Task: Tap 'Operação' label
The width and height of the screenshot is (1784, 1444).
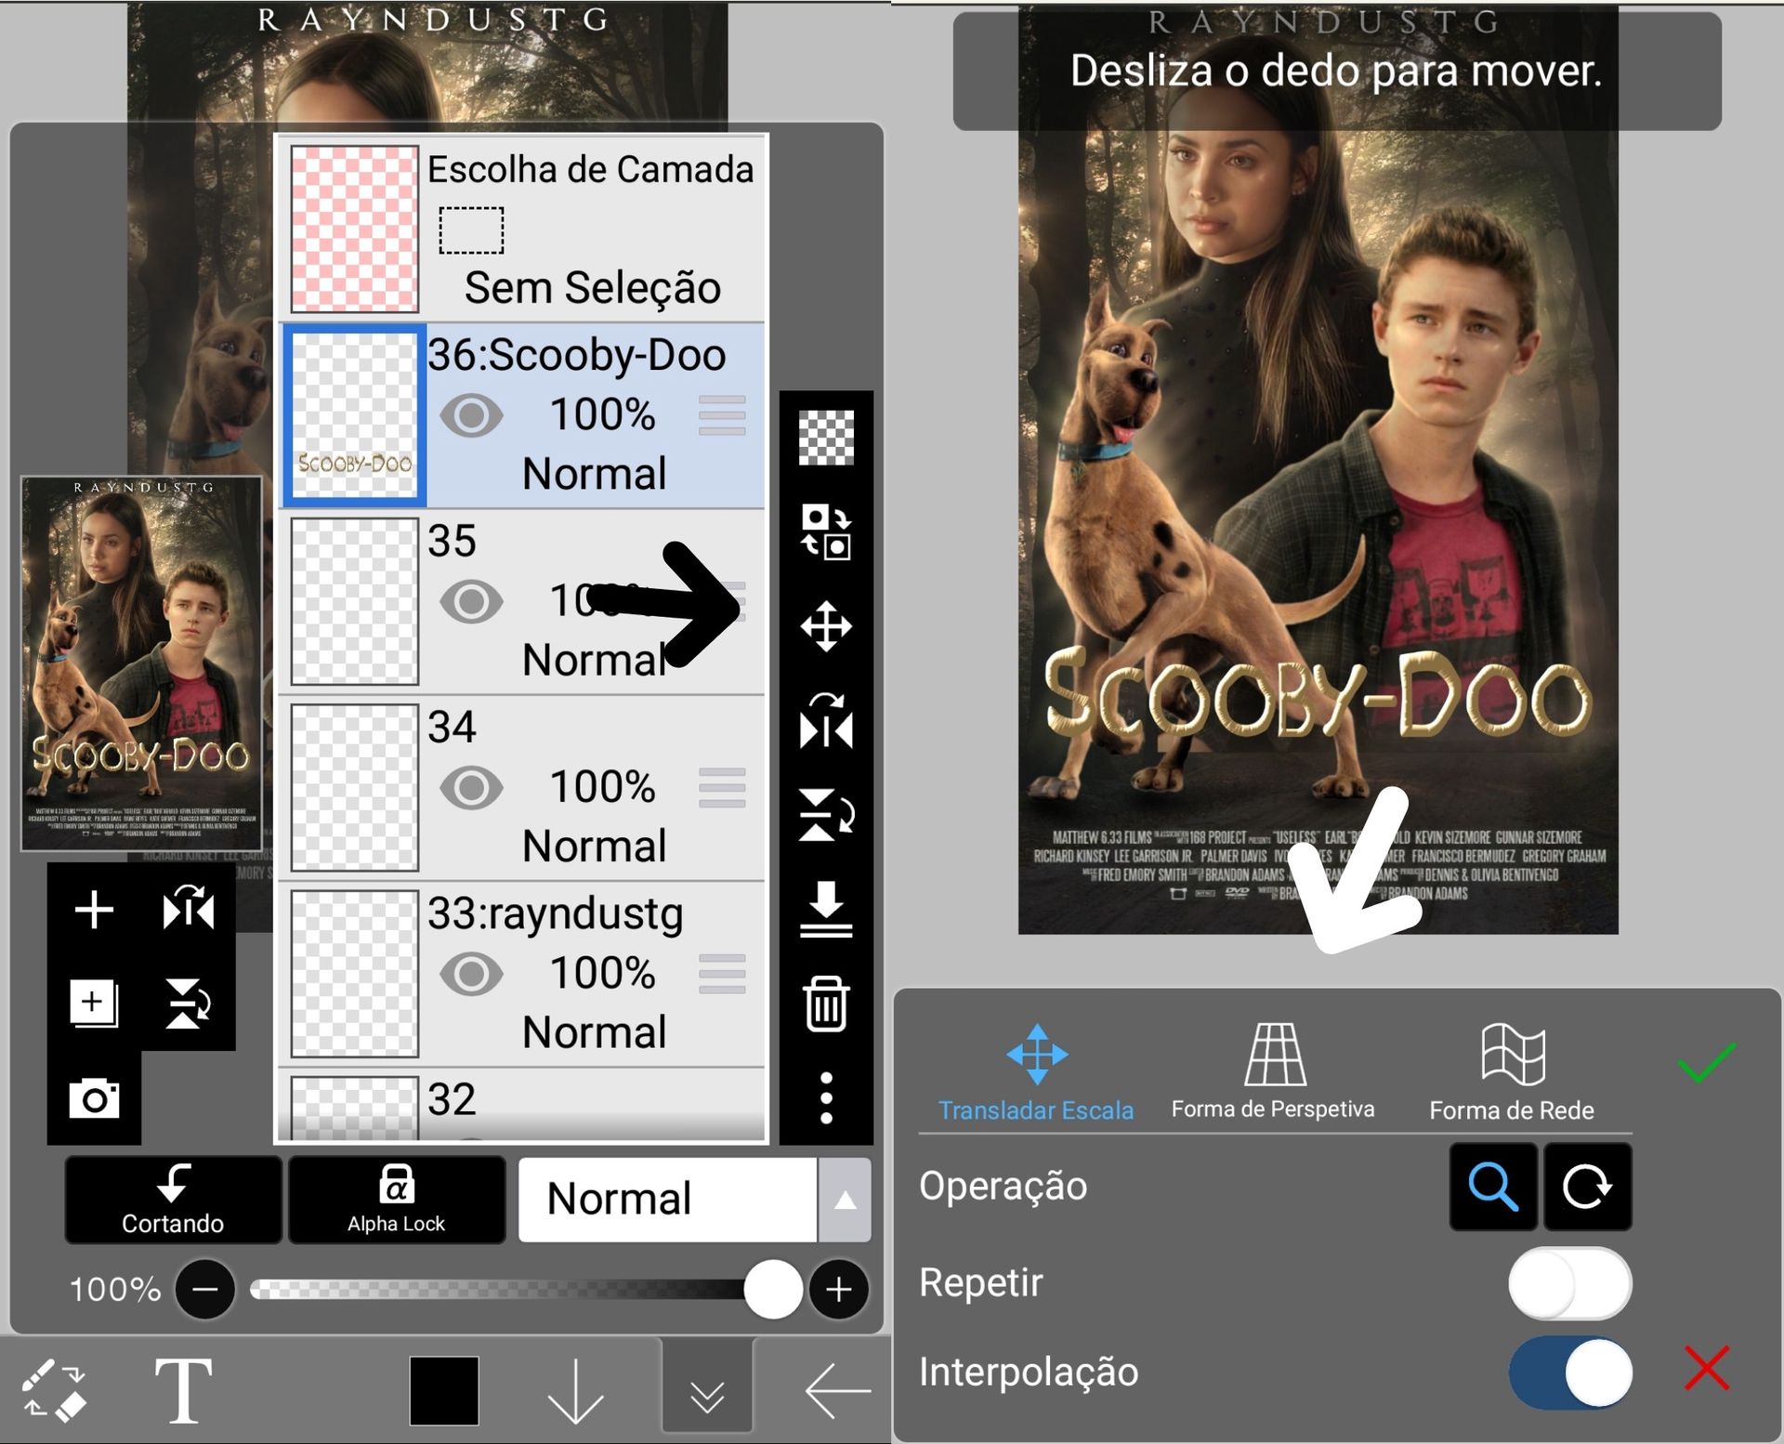Action: point(1003,1187)
